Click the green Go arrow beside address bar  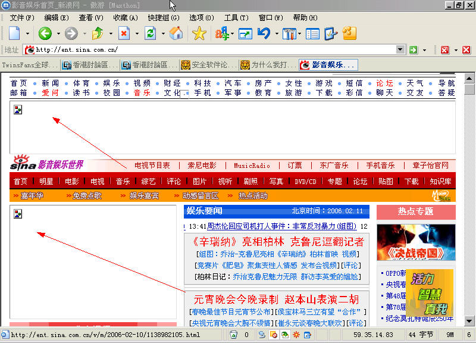pos(413,50)
